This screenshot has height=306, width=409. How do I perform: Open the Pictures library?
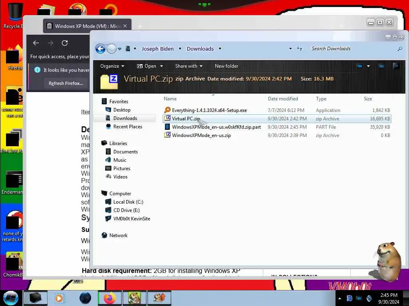pyautogui.click(x=121, y=169)
